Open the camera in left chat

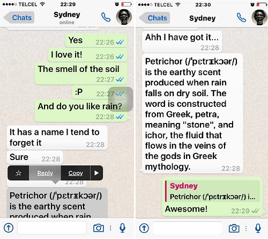(99, 228)
